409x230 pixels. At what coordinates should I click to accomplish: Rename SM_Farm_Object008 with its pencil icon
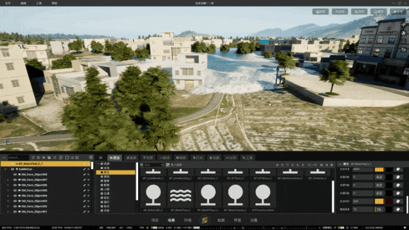pyautogui.click(x=84, y=174)
